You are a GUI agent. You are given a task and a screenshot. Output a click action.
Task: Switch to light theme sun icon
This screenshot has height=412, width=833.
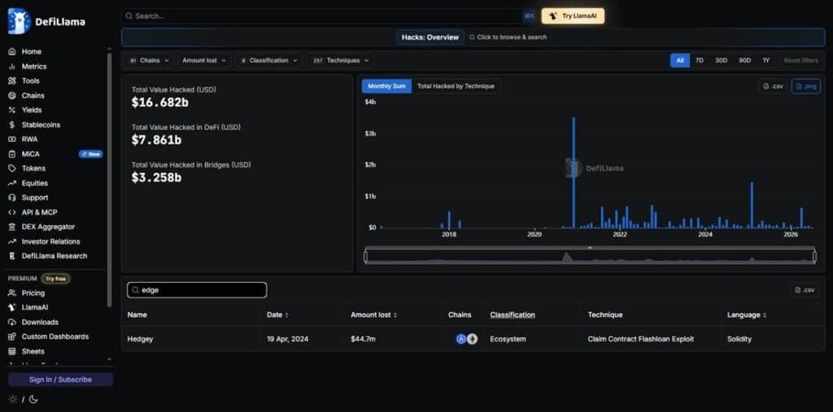click(x=13, y=399)
